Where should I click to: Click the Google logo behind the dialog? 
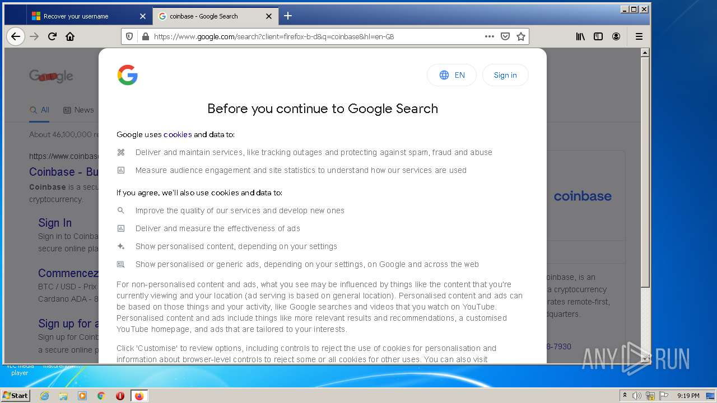click(x=51, y=76)
